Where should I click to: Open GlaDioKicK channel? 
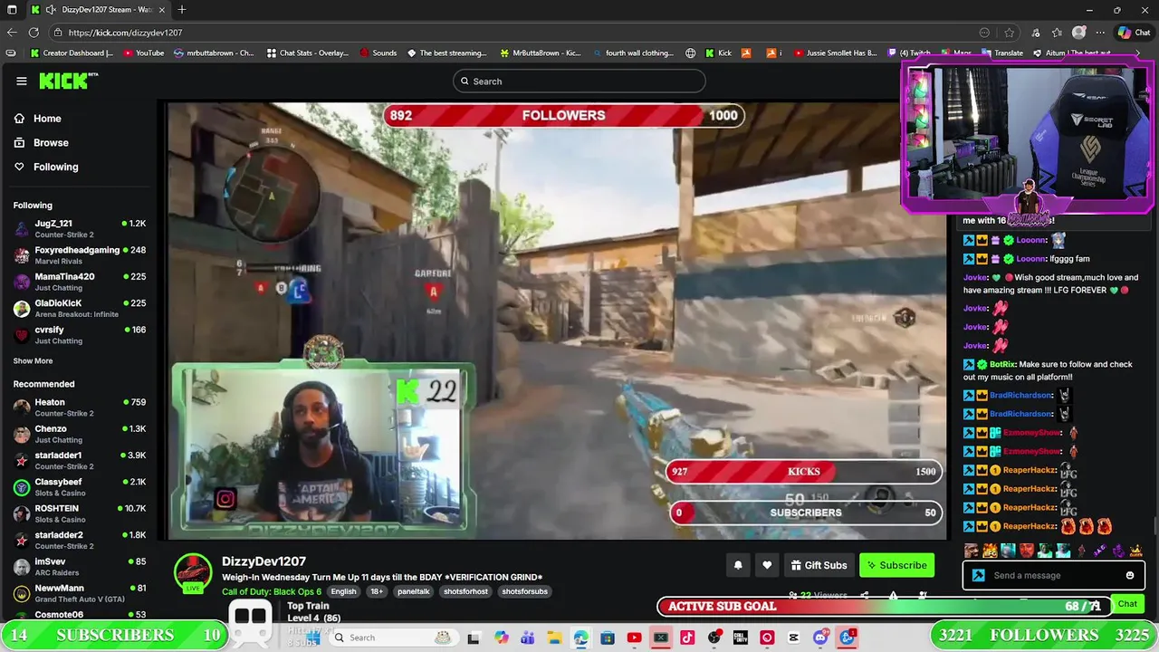tap(80, 308)
